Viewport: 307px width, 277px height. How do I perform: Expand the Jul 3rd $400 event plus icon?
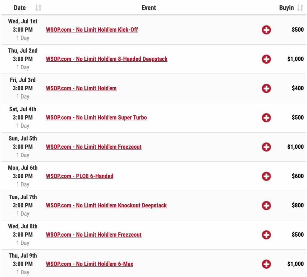click(x=266, y=88)
